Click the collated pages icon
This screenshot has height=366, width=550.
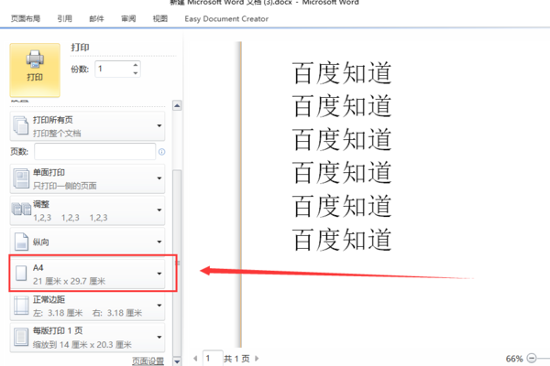tap(21, 210)
